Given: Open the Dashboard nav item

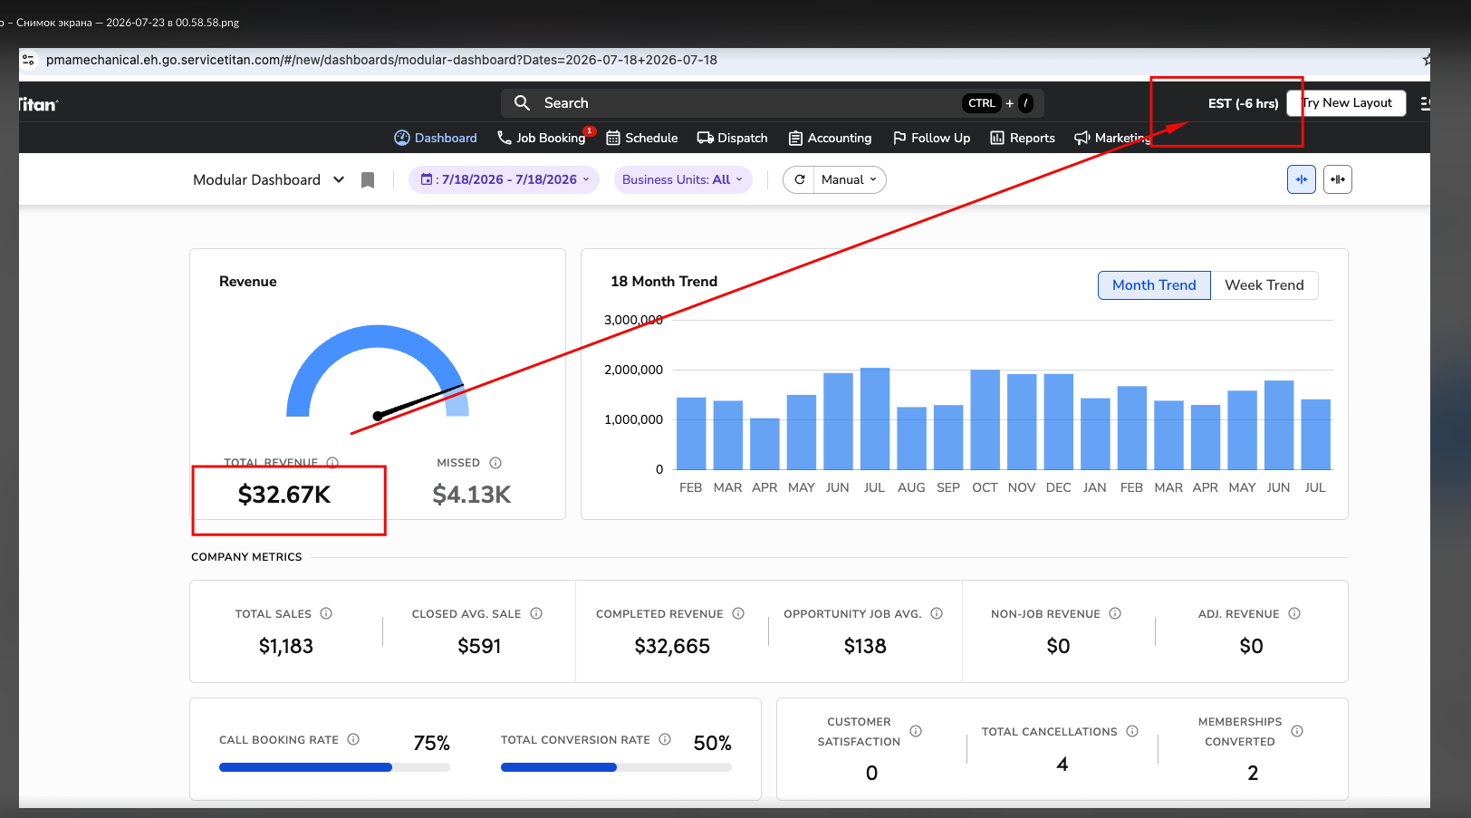Looking at the screenshot, I should (x=436, y=138).
